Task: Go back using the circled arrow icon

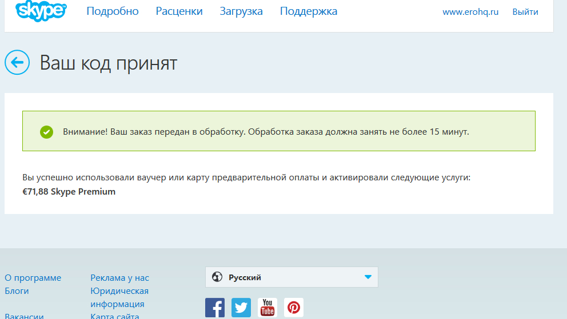Action: click(17, 62)
